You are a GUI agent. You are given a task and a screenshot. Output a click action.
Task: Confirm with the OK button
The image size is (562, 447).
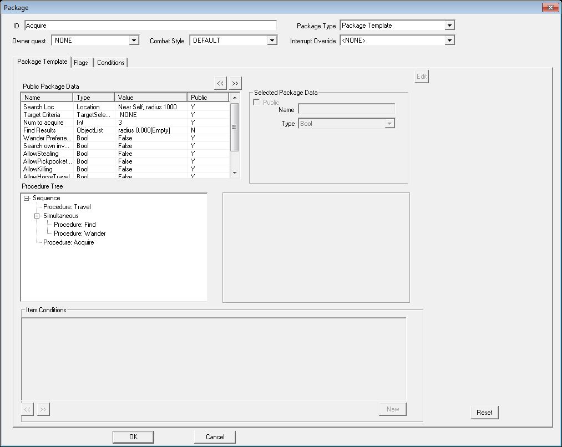coord(133,436)
